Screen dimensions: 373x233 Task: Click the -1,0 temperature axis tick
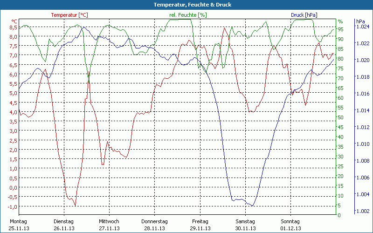tap(12, 206)
